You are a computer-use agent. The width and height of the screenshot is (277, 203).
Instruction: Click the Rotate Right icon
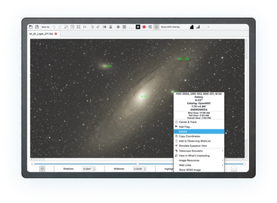(92, 27)
